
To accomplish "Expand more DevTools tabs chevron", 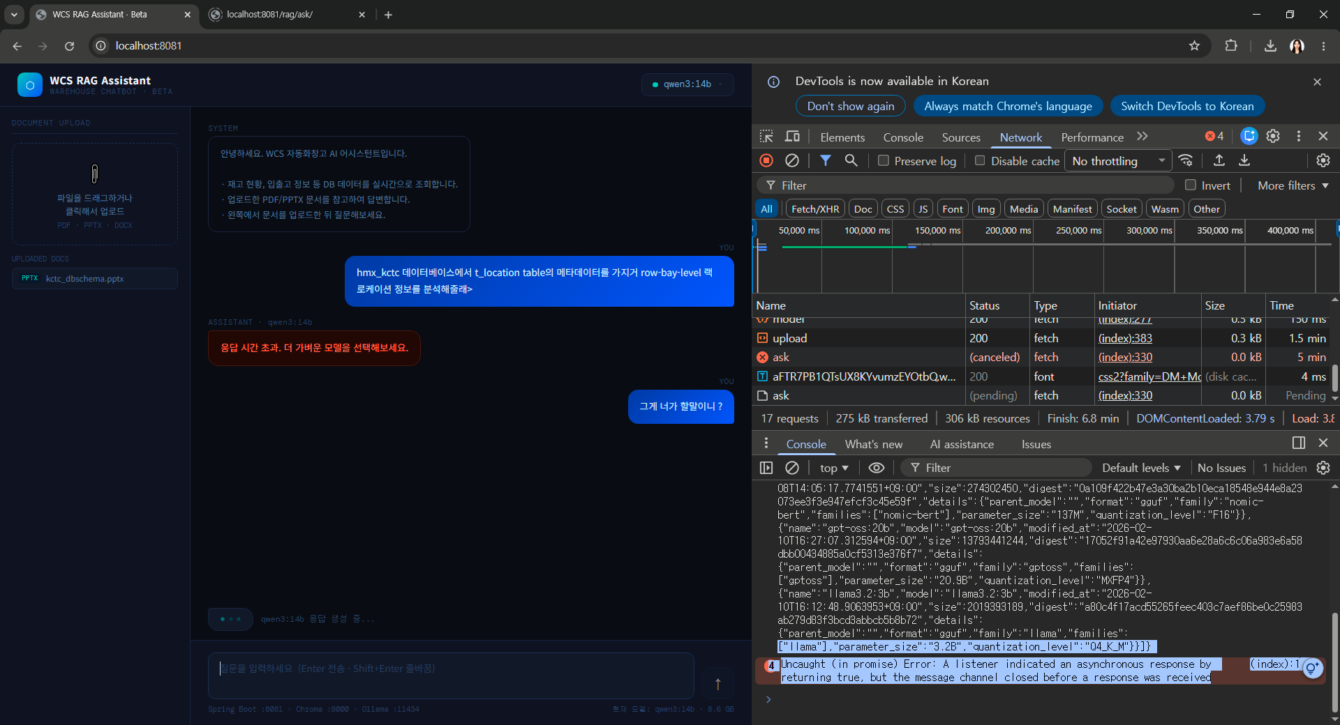I will pyautogui.click(x=1142, y=137).
